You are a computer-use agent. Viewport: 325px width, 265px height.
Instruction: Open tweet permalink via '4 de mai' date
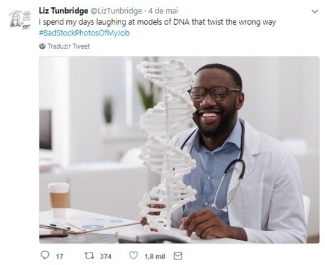point(163,11)
